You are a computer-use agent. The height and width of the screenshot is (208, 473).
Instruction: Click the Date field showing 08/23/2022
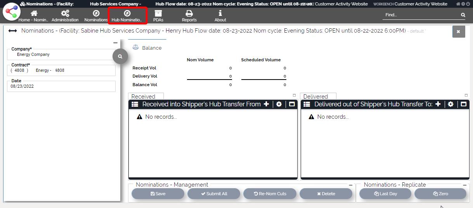click(61, 86)
